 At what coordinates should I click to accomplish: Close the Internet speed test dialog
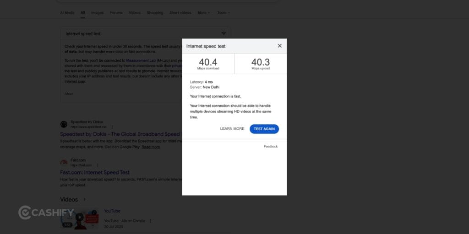tap(280, 46)
